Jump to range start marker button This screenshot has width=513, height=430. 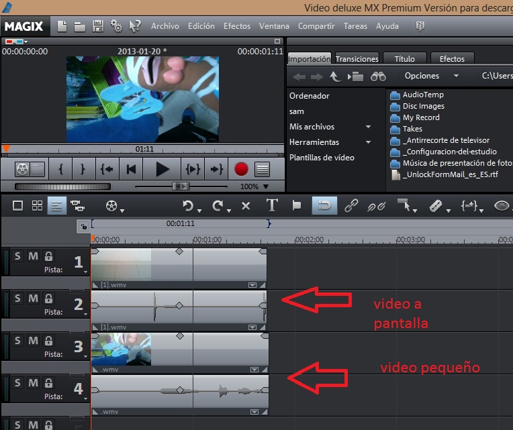[x=107, y=169]
